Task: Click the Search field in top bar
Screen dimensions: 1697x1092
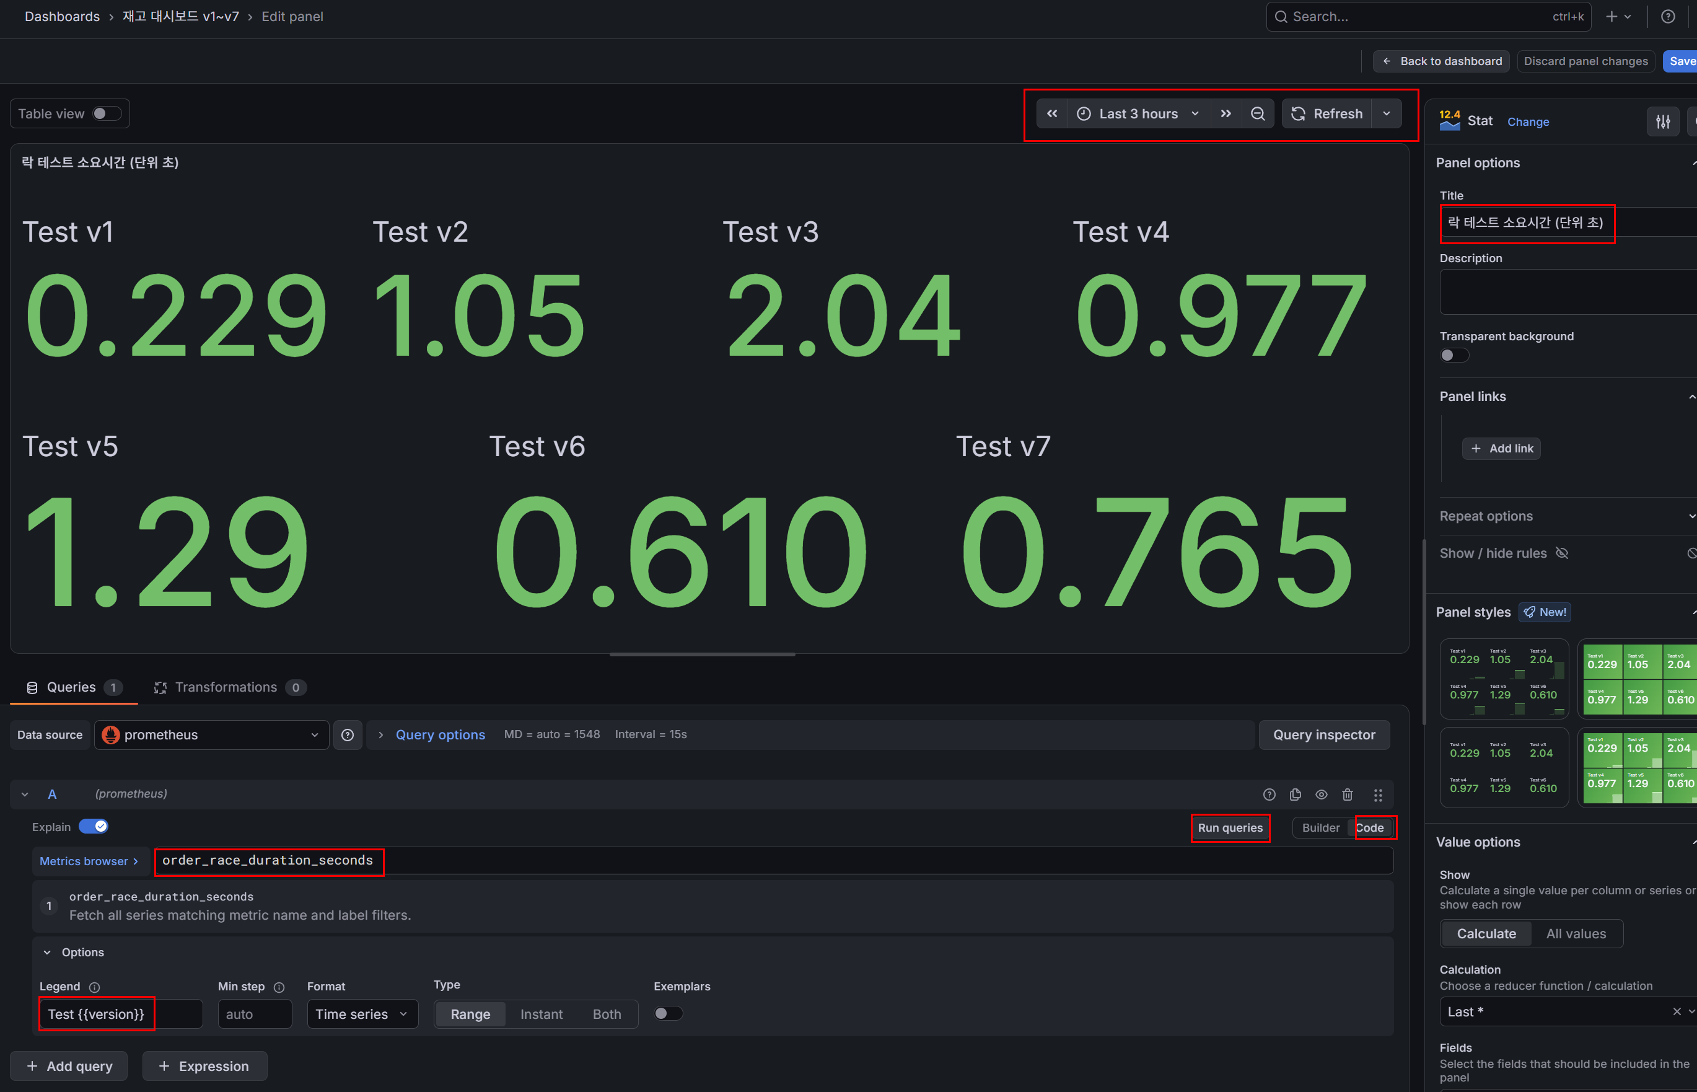Action: coord(1428,16)
